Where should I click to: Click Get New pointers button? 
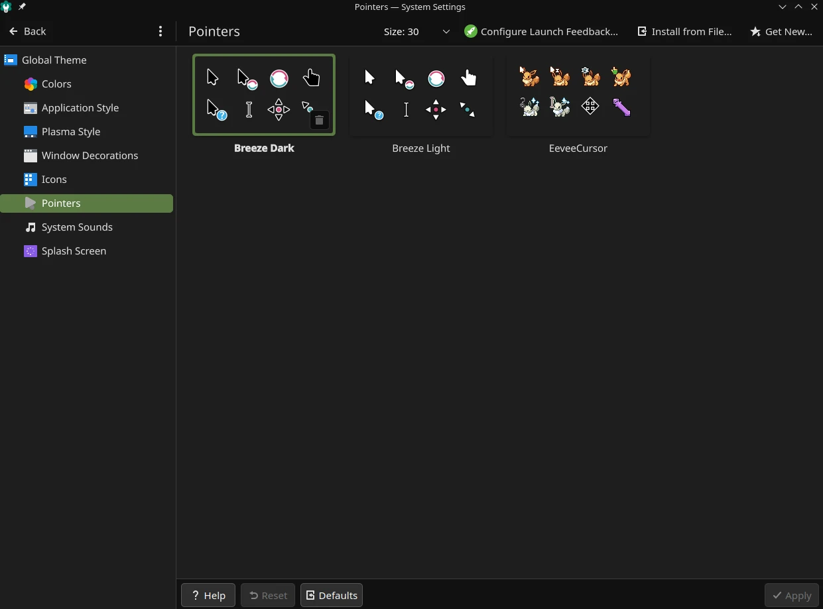(781, 31)
